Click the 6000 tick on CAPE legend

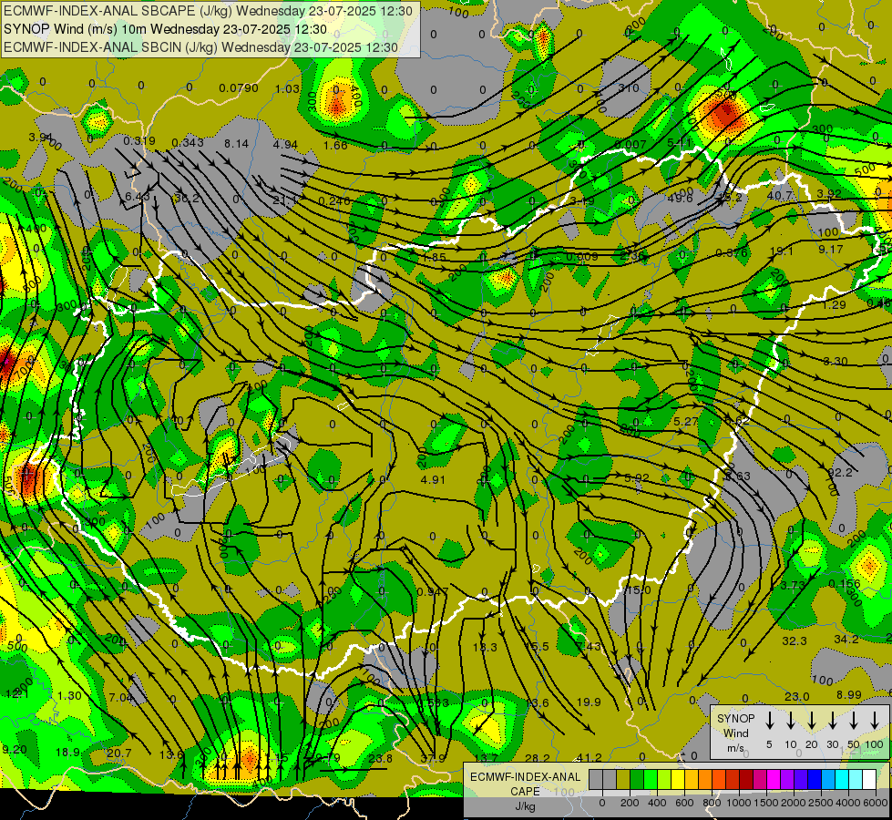tap(876, 803)
